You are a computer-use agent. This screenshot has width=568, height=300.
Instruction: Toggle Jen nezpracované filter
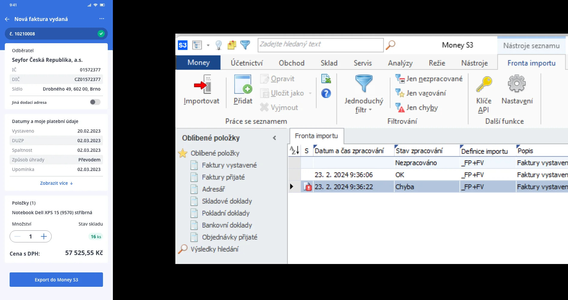click(x=428, y=79)
